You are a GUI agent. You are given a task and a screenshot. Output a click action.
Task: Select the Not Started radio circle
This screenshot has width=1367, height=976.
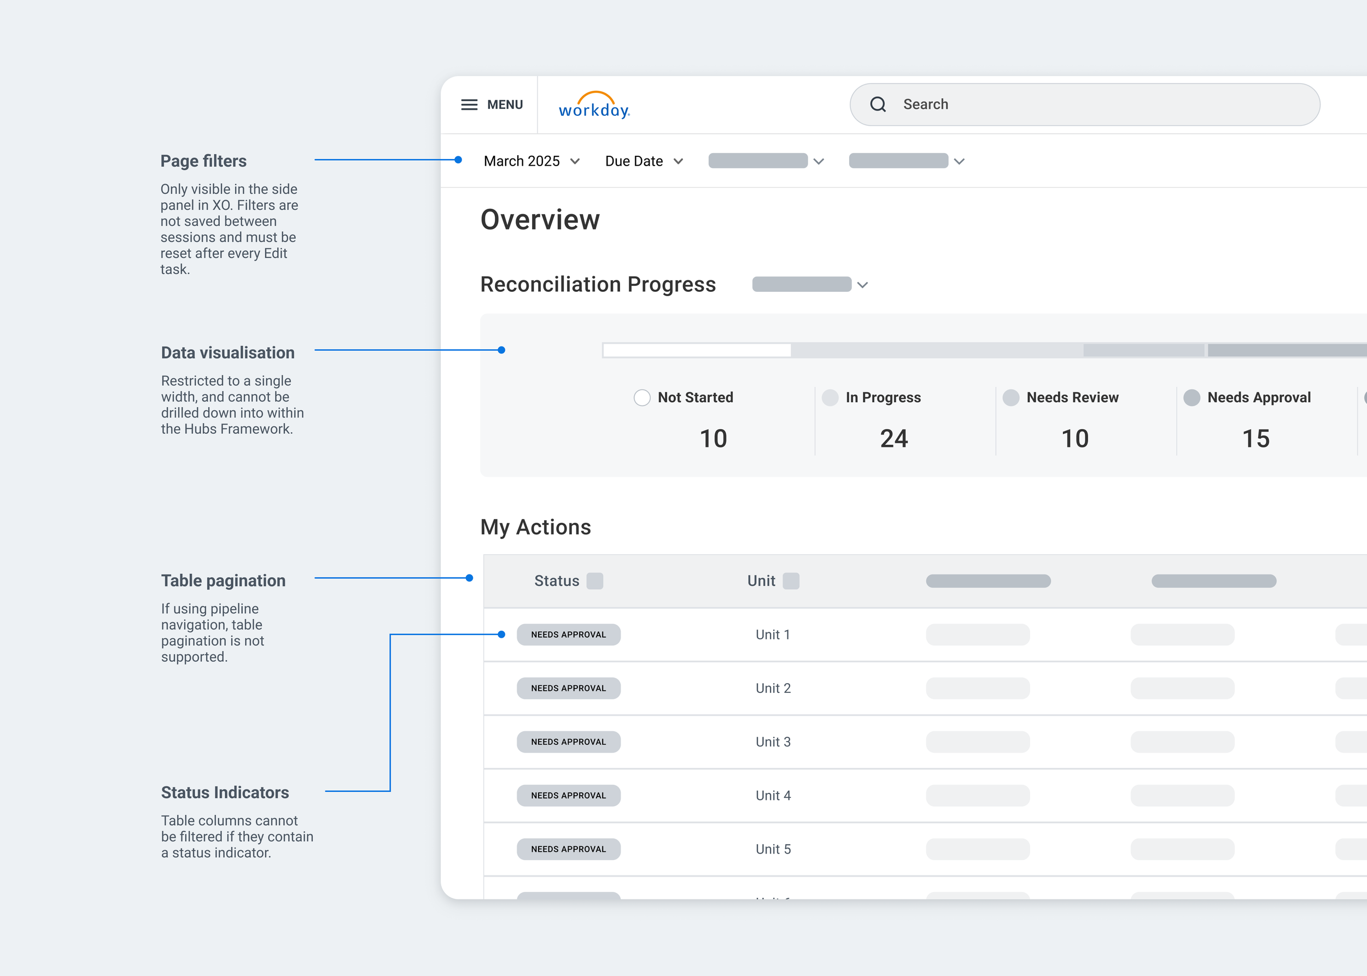642,398
